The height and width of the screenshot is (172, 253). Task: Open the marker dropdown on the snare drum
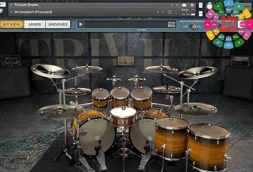pos(123,109)
